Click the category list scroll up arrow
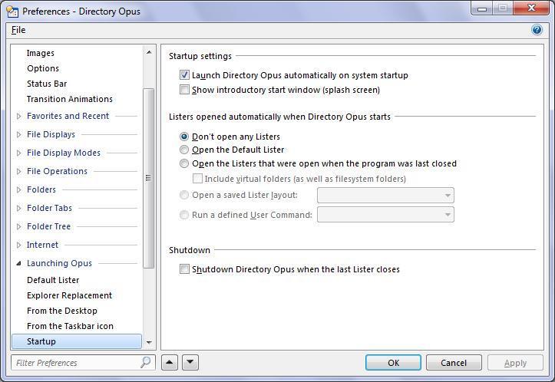Screen dimensions: 555x382 click(x=149, y=52)
